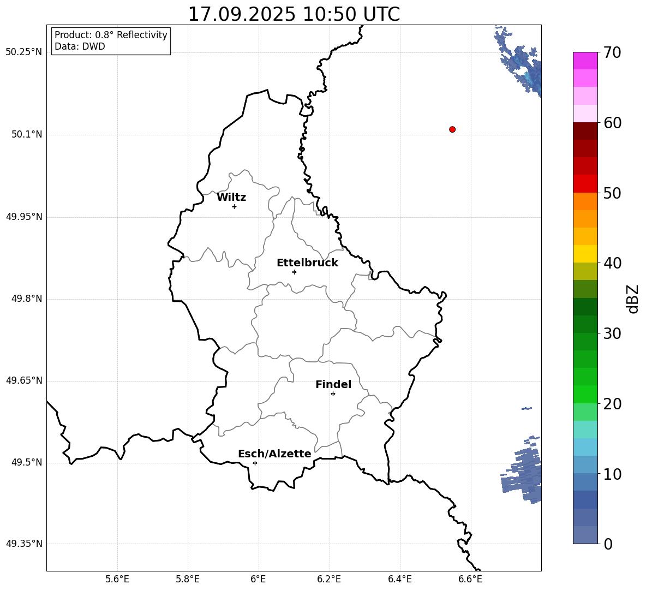This screenshot has height=590, width=646.
Task: Click the 6°E longitude label
Action: point(258,579)
